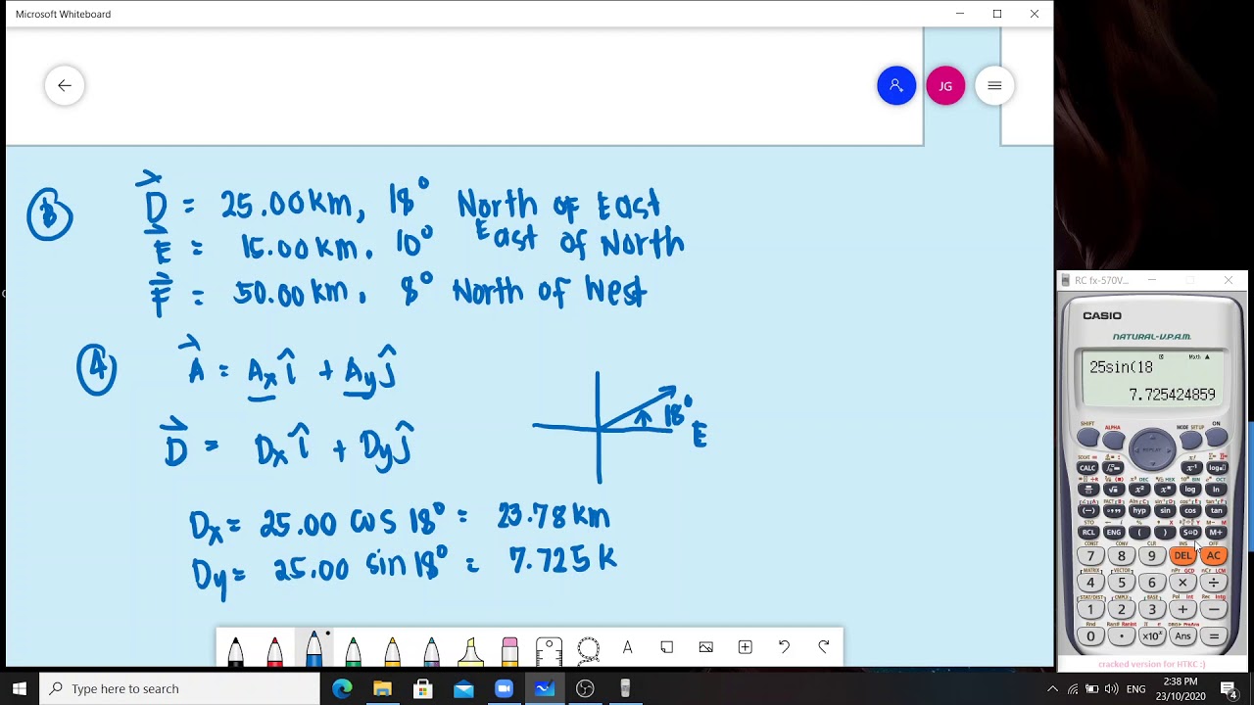Click the calculator 0 key
This screenshot has height=705, width=1254.
pyautogui.click(x=1090, y=636)
